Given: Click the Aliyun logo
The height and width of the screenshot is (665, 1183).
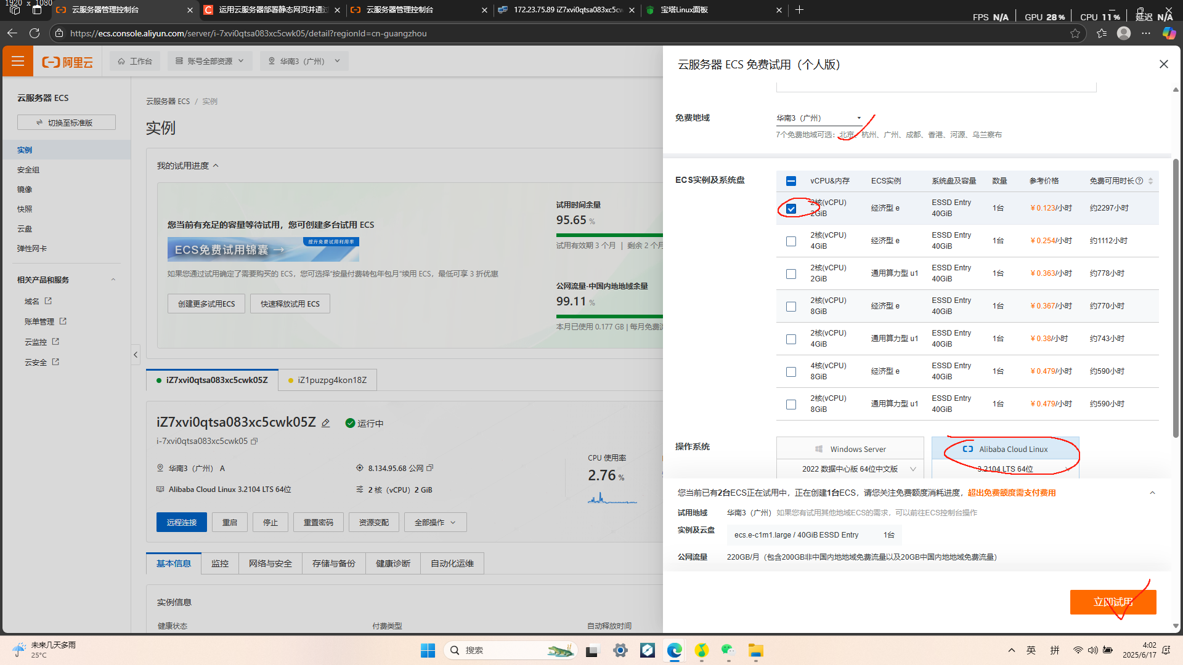Looking at the screenshot, I should tap(67, 62).
